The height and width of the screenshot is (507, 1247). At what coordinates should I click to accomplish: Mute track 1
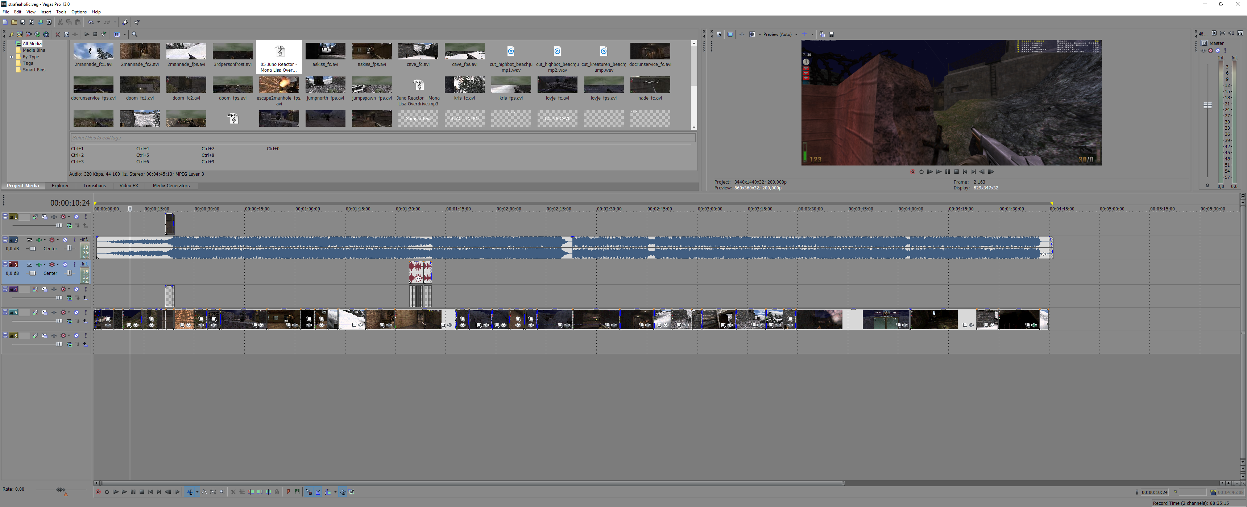tap(76, 217)
